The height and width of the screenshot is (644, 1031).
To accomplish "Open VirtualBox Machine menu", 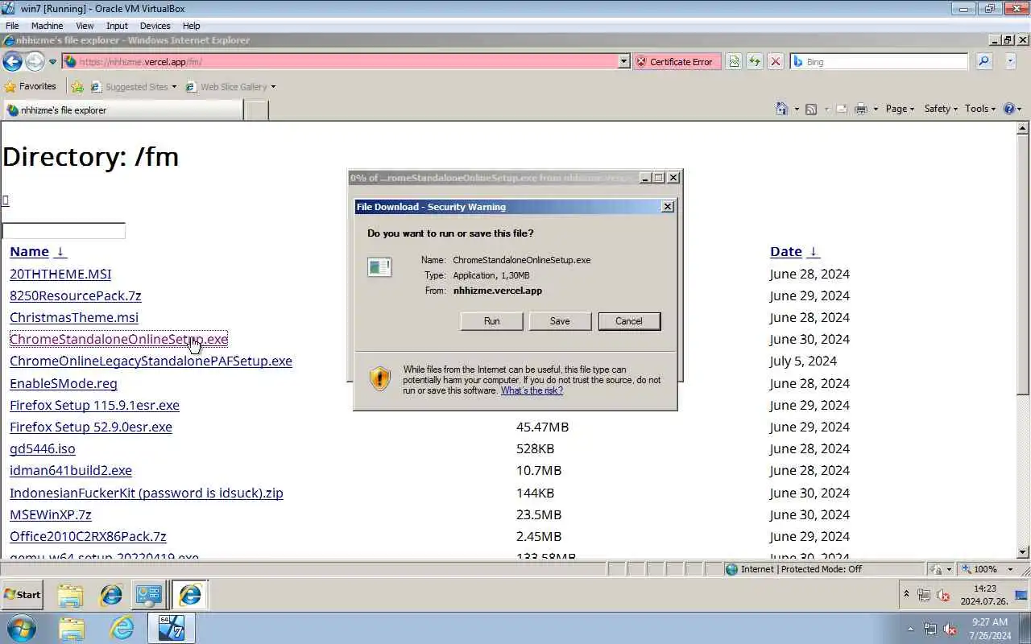I will 47,26.
